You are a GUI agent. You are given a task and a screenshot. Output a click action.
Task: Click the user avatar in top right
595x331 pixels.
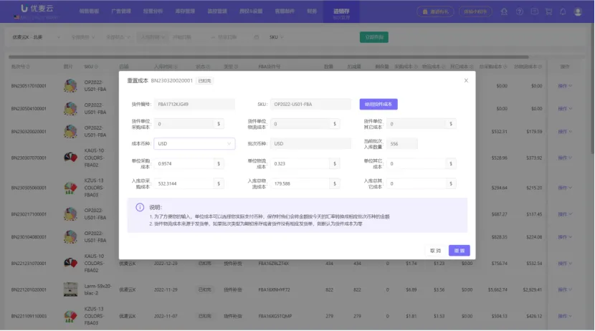[578, 11]
